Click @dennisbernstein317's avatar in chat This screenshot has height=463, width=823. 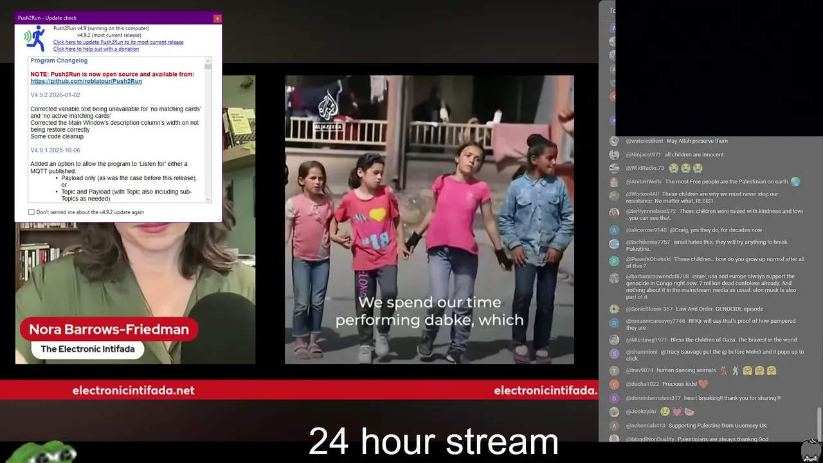614,399
